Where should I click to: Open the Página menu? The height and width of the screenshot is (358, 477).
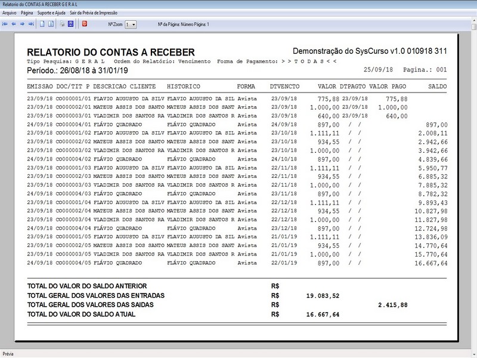27,13
